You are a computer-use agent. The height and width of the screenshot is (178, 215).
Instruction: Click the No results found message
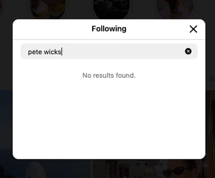pos(109,76)
